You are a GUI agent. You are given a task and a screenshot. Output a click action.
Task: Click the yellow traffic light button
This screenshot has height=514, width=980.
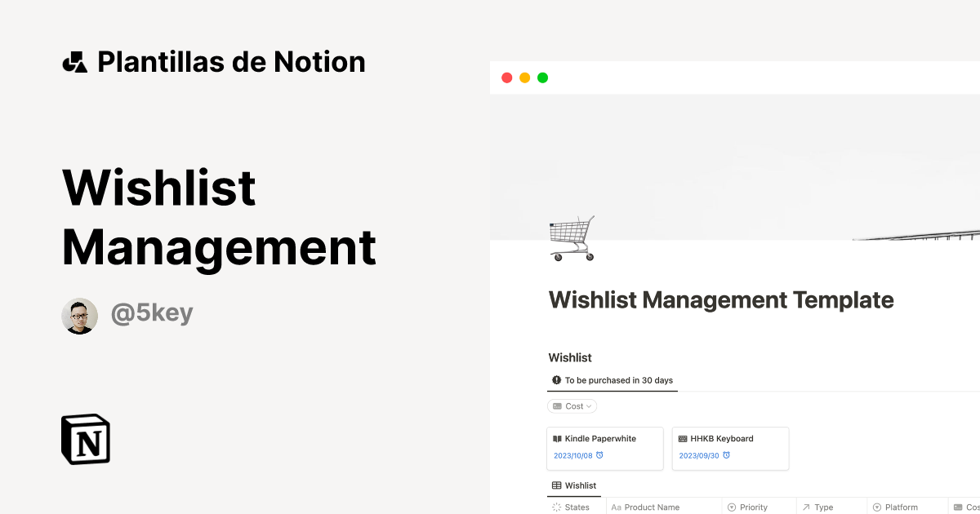[x=524, y=78]
